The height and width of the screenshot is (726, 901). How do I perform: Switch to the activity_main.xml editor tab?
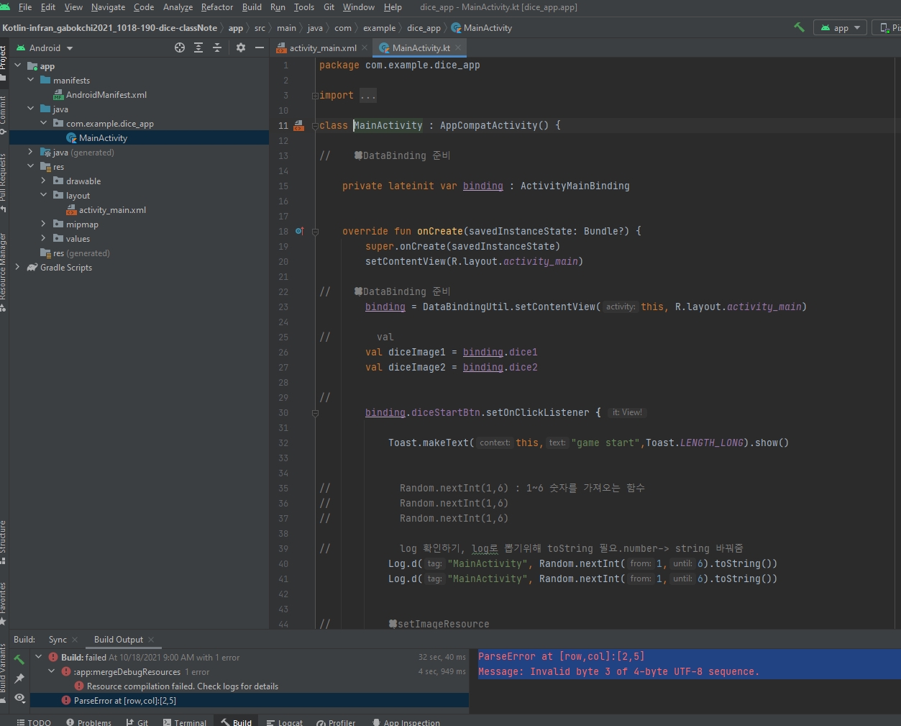pyautogui.click(x=322, y=48)
